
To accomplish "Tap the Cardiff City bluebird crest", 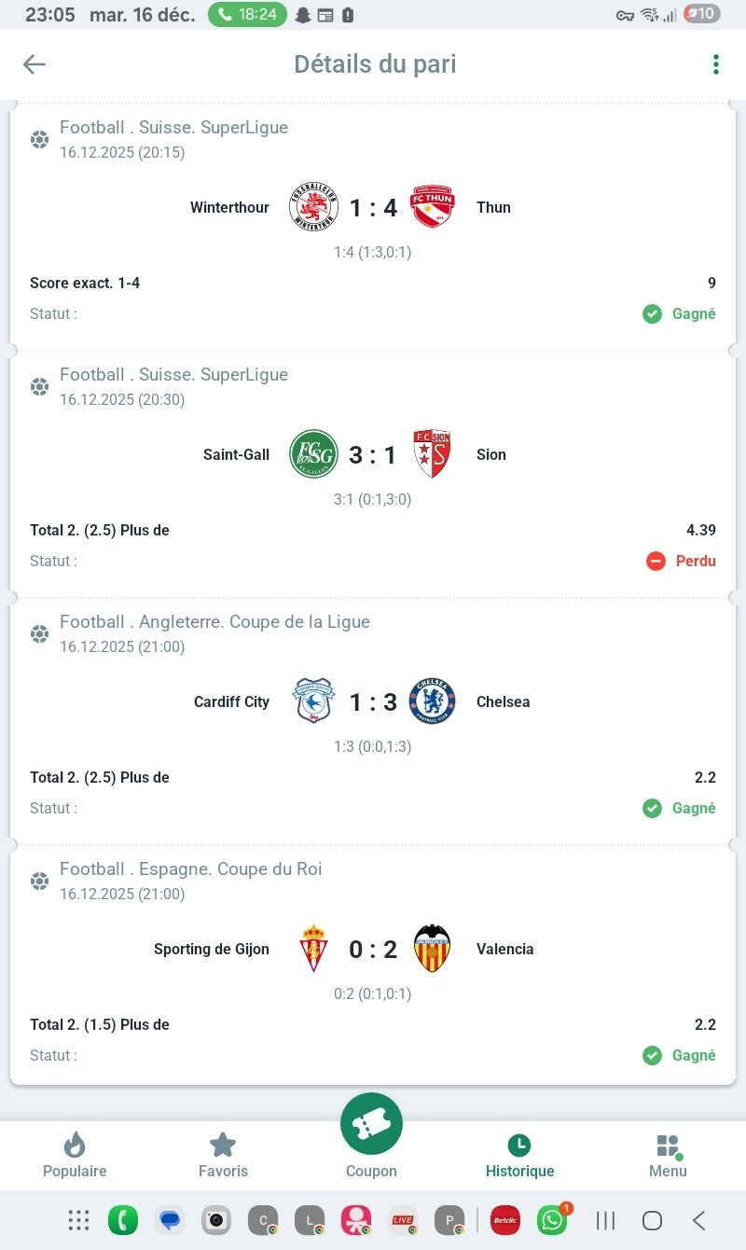I will pyautogui.click(x=312, y=701).
